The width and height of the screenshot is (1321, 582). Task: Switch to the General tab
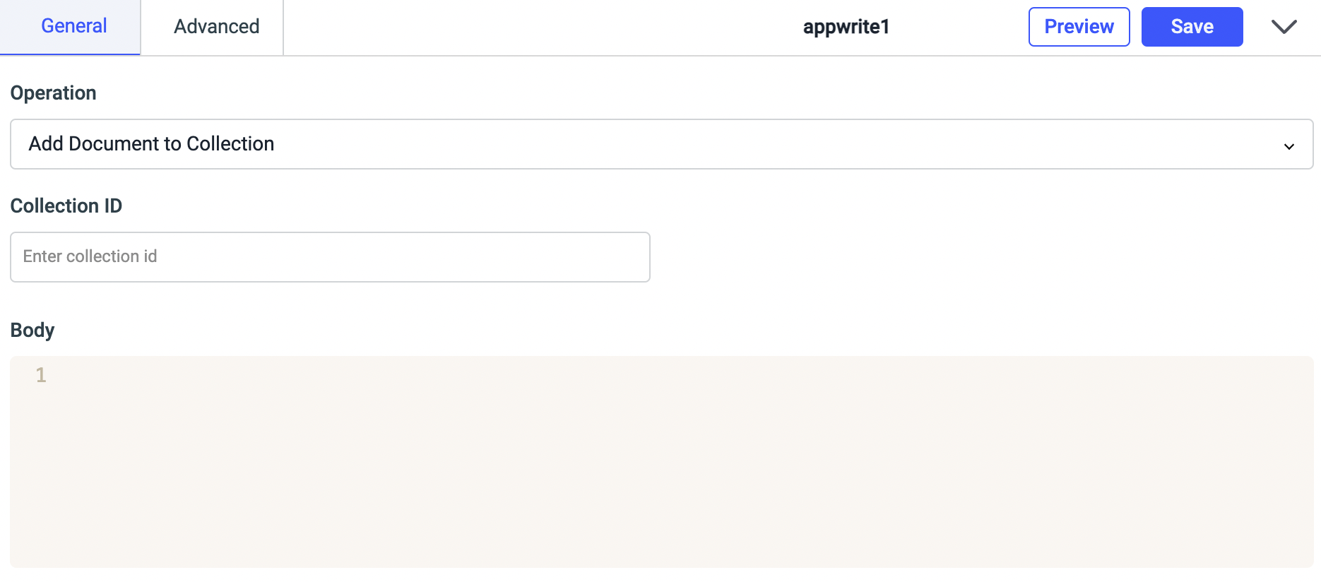tap(73, 27)
